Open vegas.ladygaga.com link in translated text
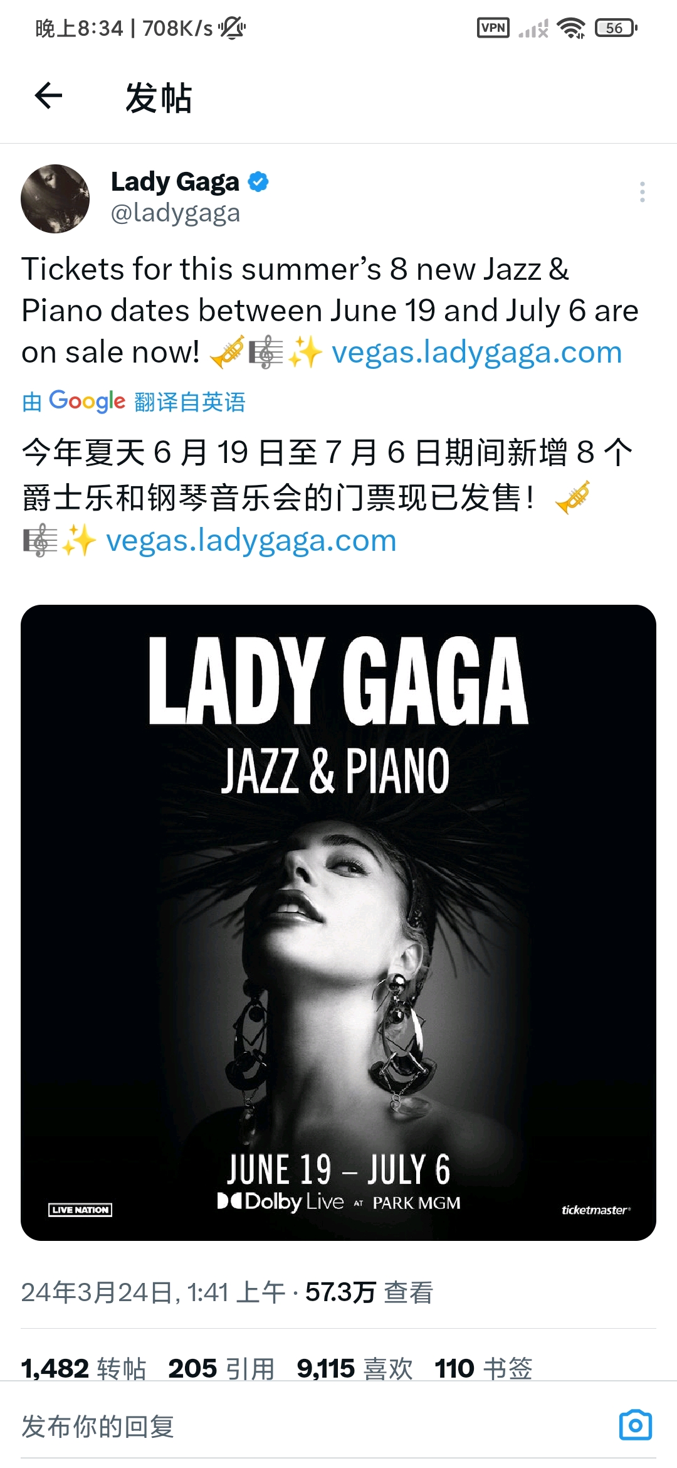The height and width of the screenshot is (1468, 677). (251, 540)
